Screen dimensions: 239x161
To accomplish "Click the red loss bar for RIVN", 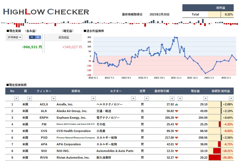I will tap(215, 158).
